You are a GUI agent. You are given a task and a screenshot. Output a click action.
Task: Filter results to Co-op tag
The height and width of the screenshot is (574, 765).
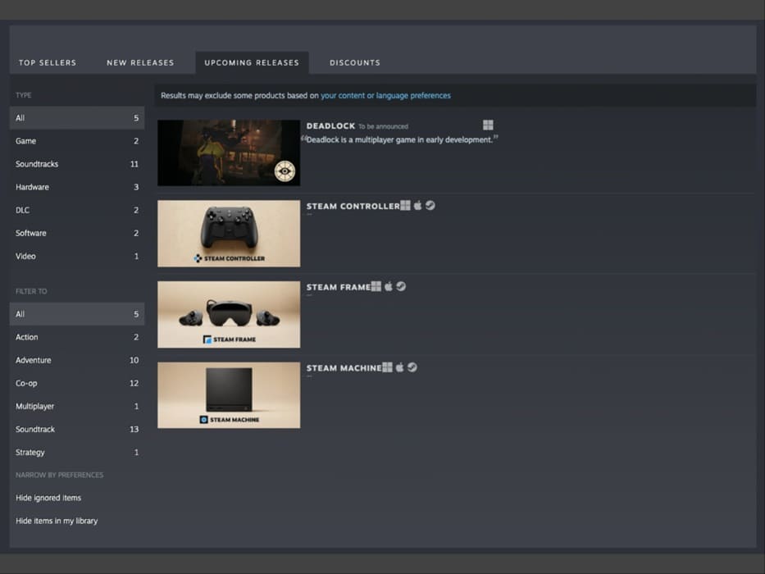point(27,383)
